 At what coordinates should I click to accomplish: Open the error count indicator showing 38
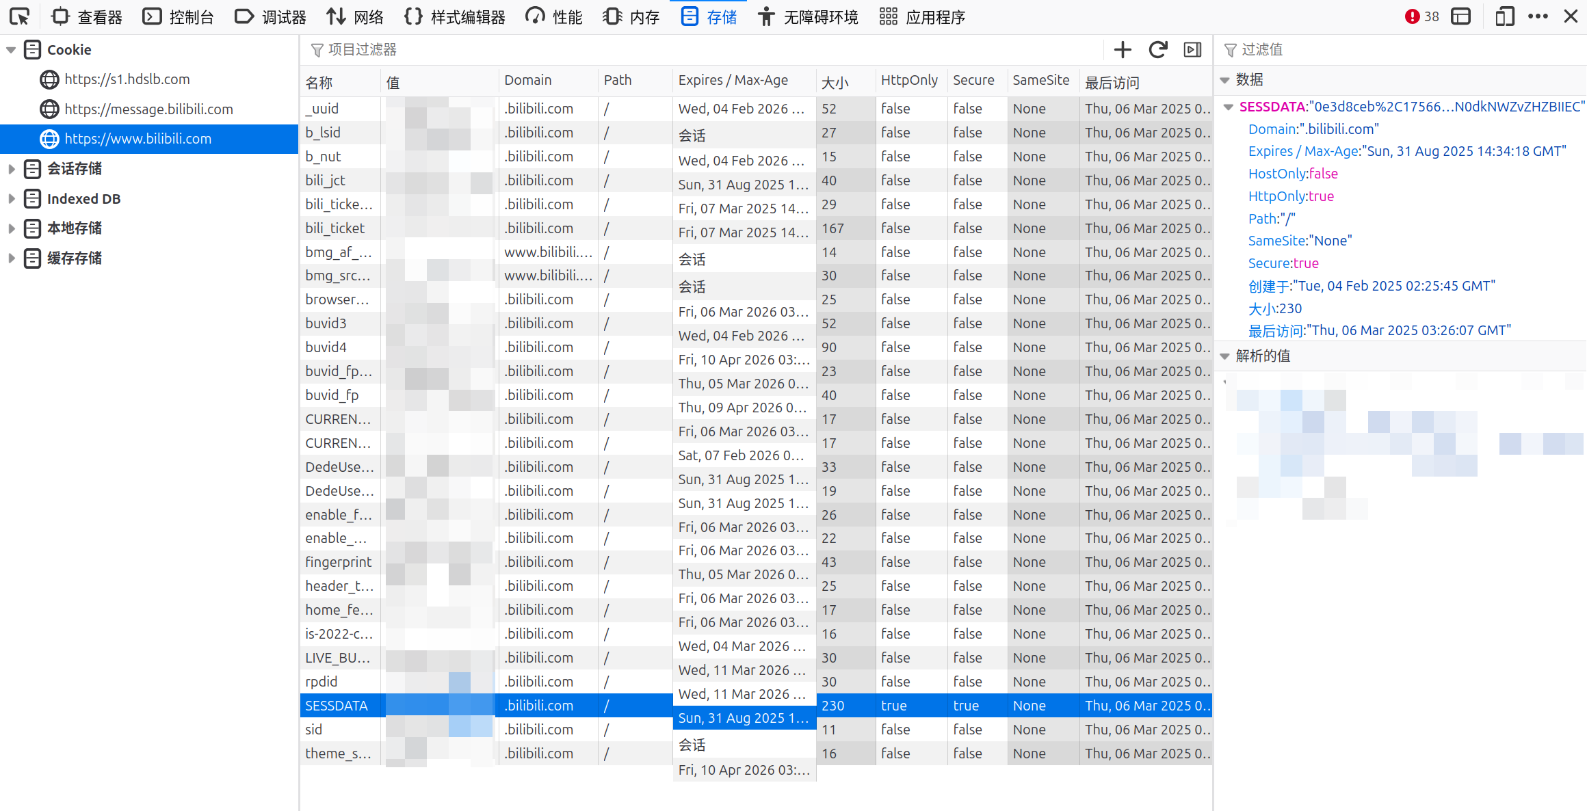tap(1421, 16)
